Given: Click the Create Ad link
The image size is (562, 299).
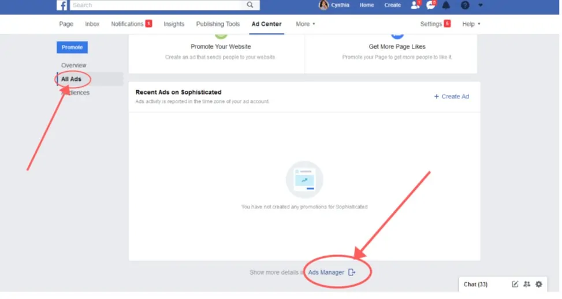Looking at the screenshot, I should coord(451,97).
